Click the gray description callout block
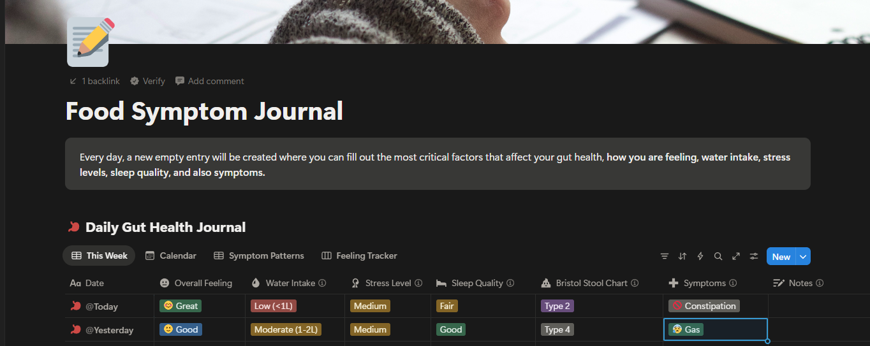This screenshot has height=346, width=870. (438, 164)
